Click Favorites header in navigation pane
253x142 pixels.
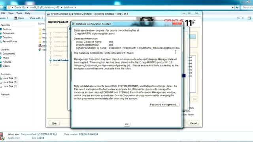tap(5, 25)
